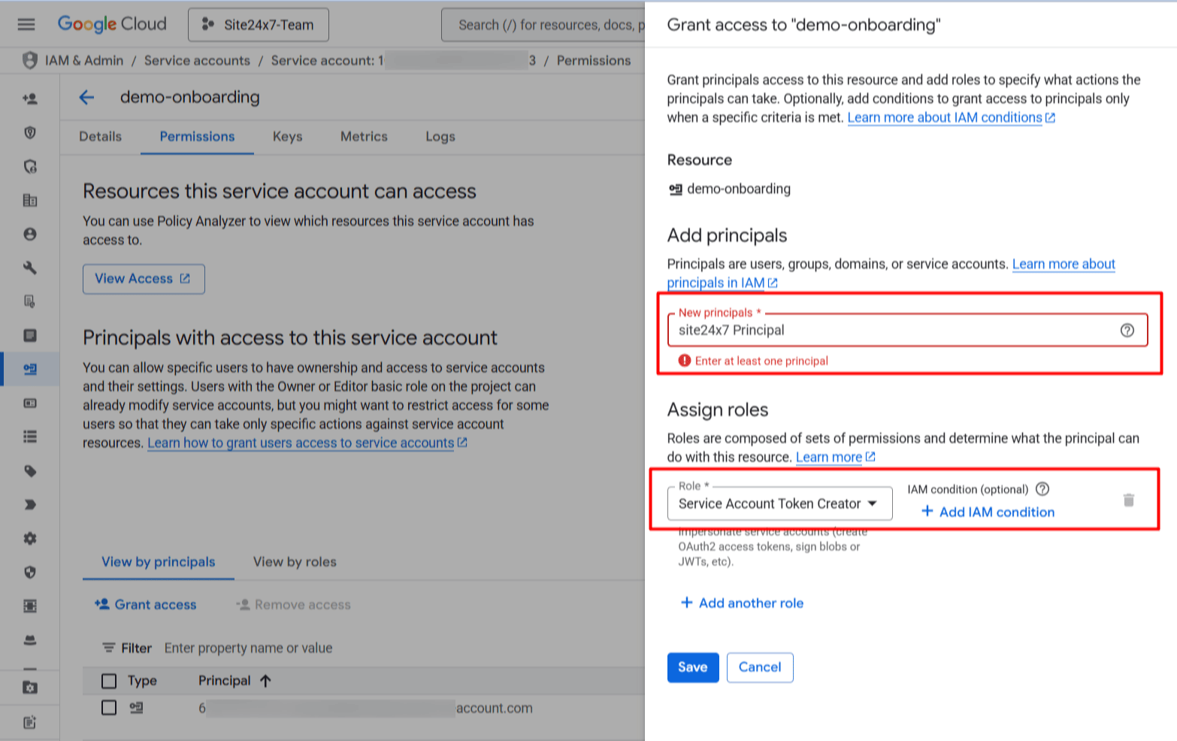The height and width of the screenshot is (741, 1177).
Task: Check the select-all checkbox in the principals table
Action: tap(109, 680)
